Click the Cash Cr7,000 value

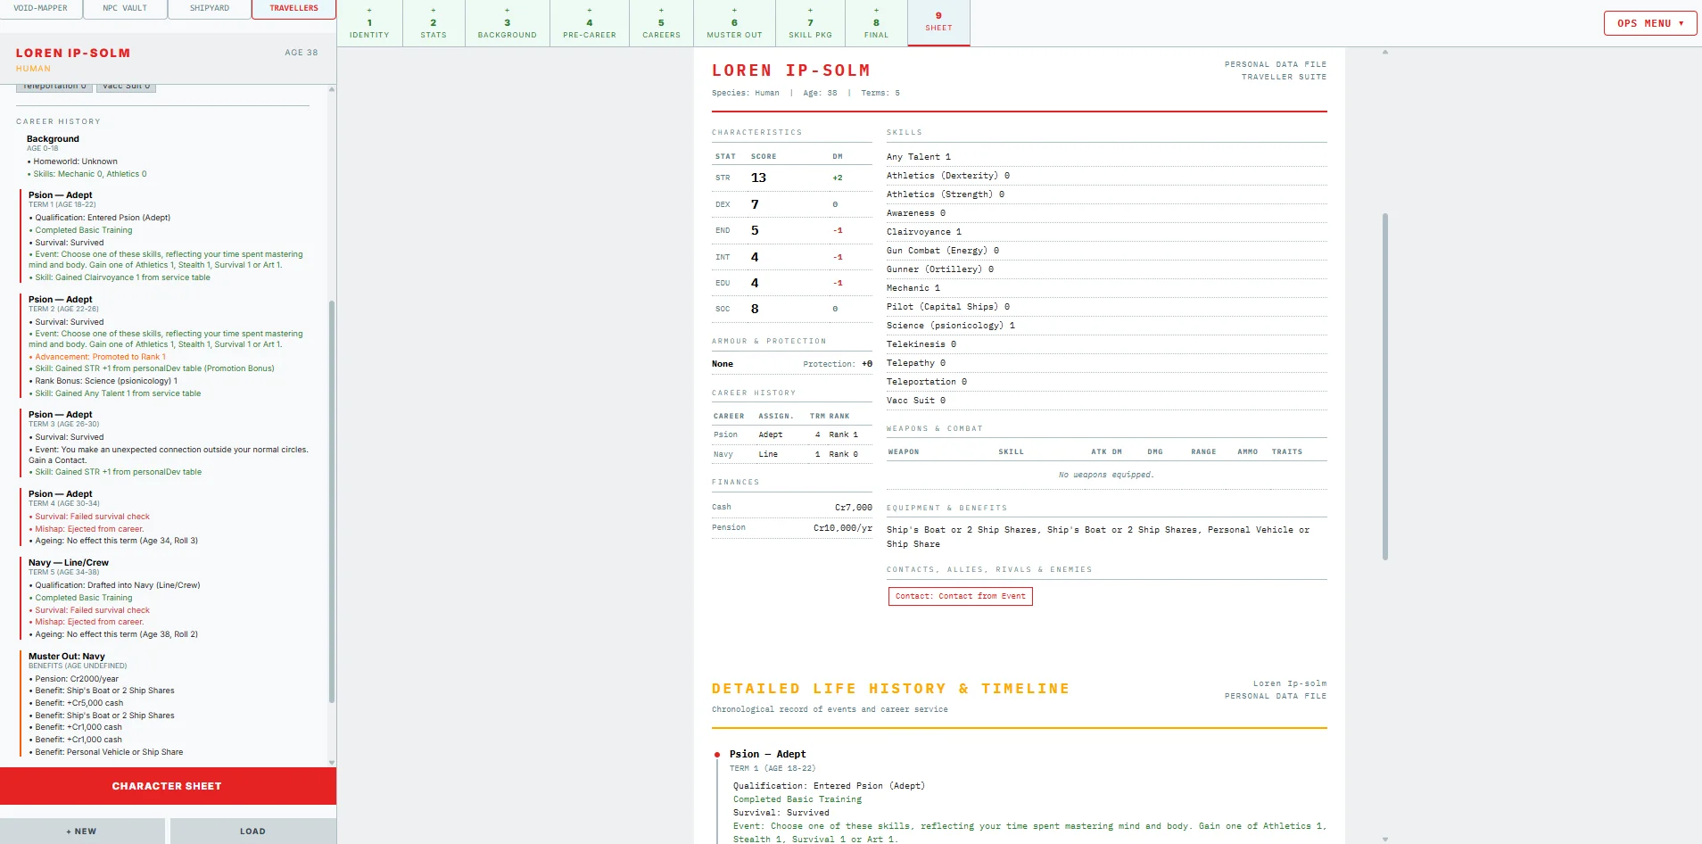tap(854, 507)
